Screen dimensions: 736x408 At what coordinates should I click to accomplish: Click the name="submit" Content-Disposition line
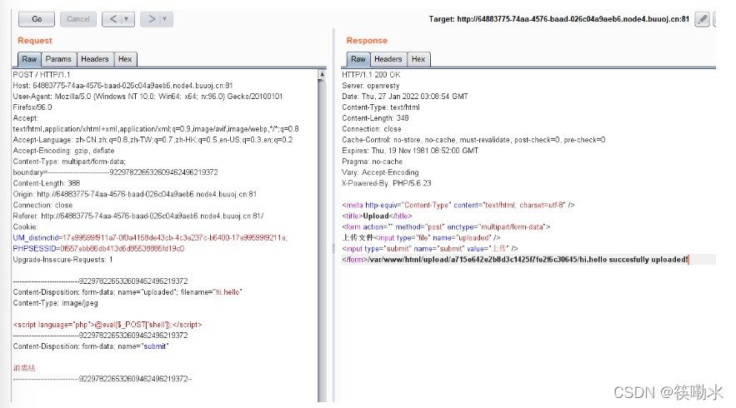(91, 346)
